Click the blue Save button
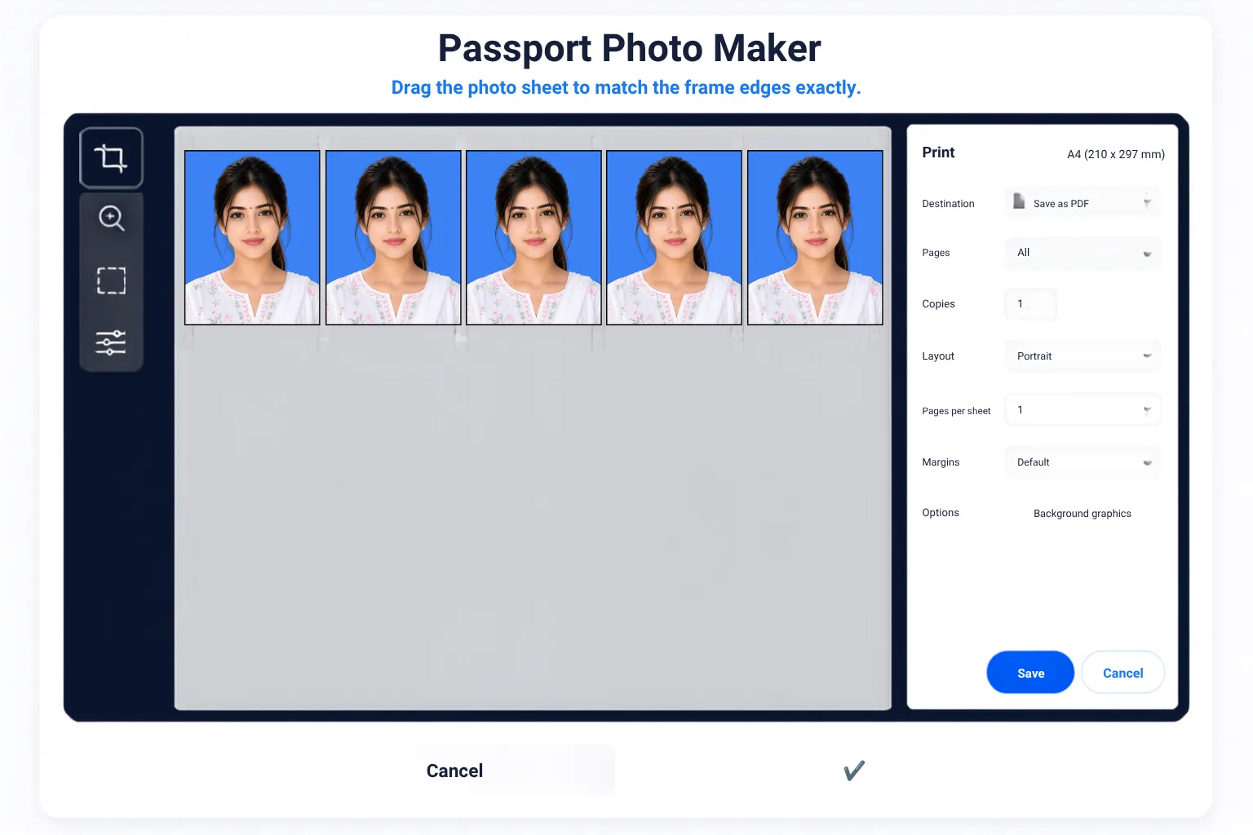This screenshot has height=835, width=1253. 1030,673
